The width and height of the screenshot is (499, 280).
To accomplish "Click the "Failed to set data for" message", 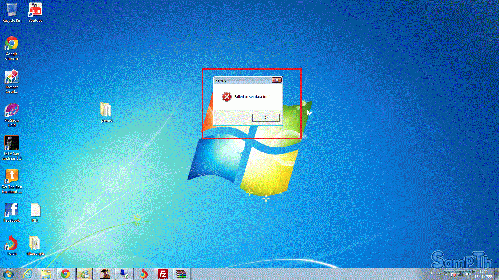I will [252, 97].
